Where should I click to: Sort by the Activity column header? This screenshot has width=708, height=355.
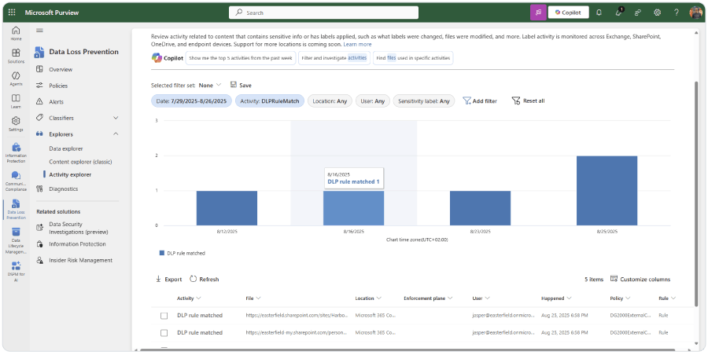click(x=189, y=298)
